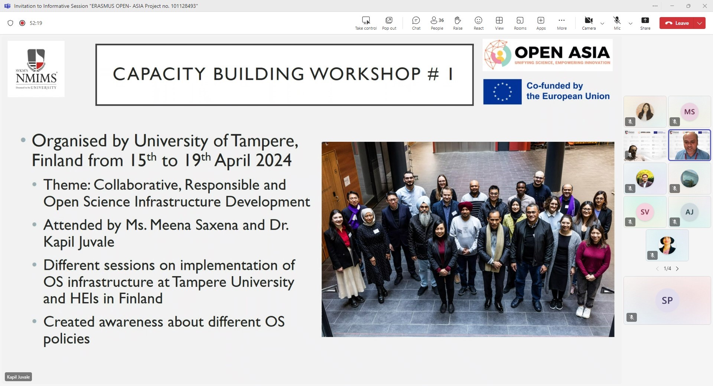Viewport: 713px width, 386px height.
Task: Raise your hand in the meeting
Action: coord(458,23)
